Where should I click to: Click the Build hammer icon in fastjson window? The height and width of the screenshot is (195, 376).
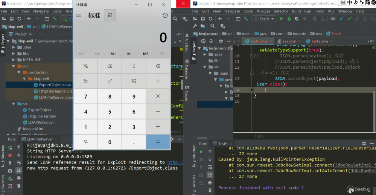tap(245, 19)
